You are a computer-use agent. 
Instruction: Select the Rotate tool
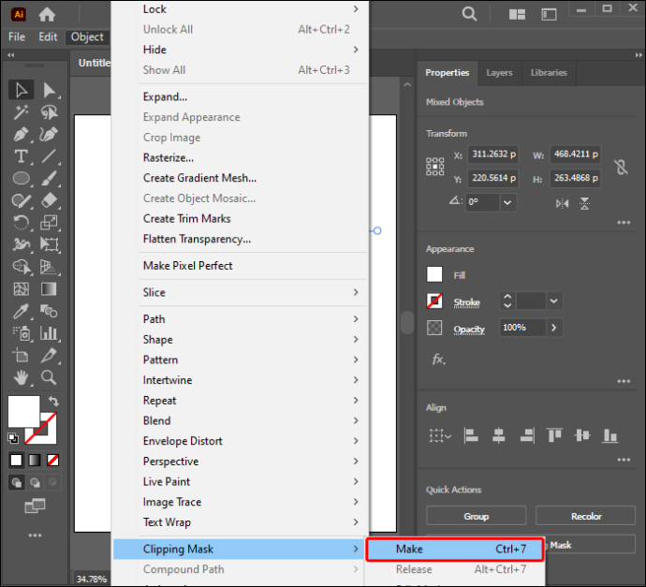21,223
